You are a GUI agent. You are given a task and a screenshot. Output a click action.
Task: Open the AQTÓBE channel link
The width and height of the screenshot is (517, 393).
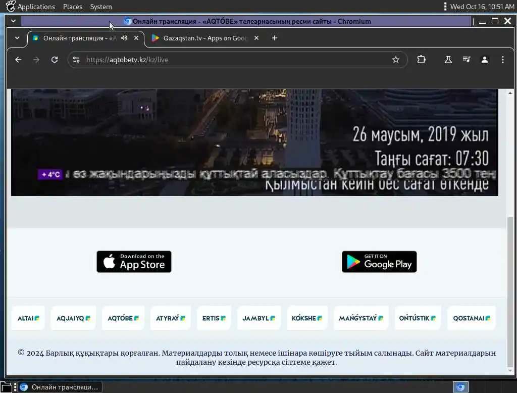[123, 318]
